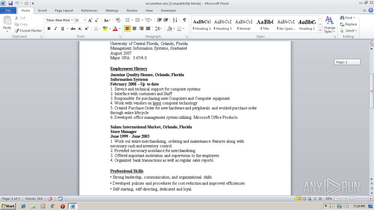Image resolution: width=374 pixels, height=210 pixels.
Task: Apply strikethrough to text
Action: click(x=73, y=29)
